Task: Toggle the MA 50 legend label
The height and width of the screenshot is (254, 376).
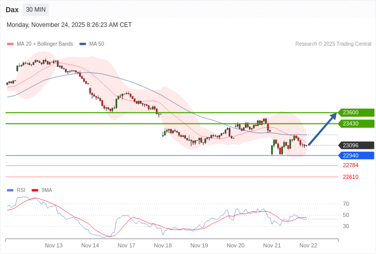Action: pyautogui.click(x=96, y=44)
